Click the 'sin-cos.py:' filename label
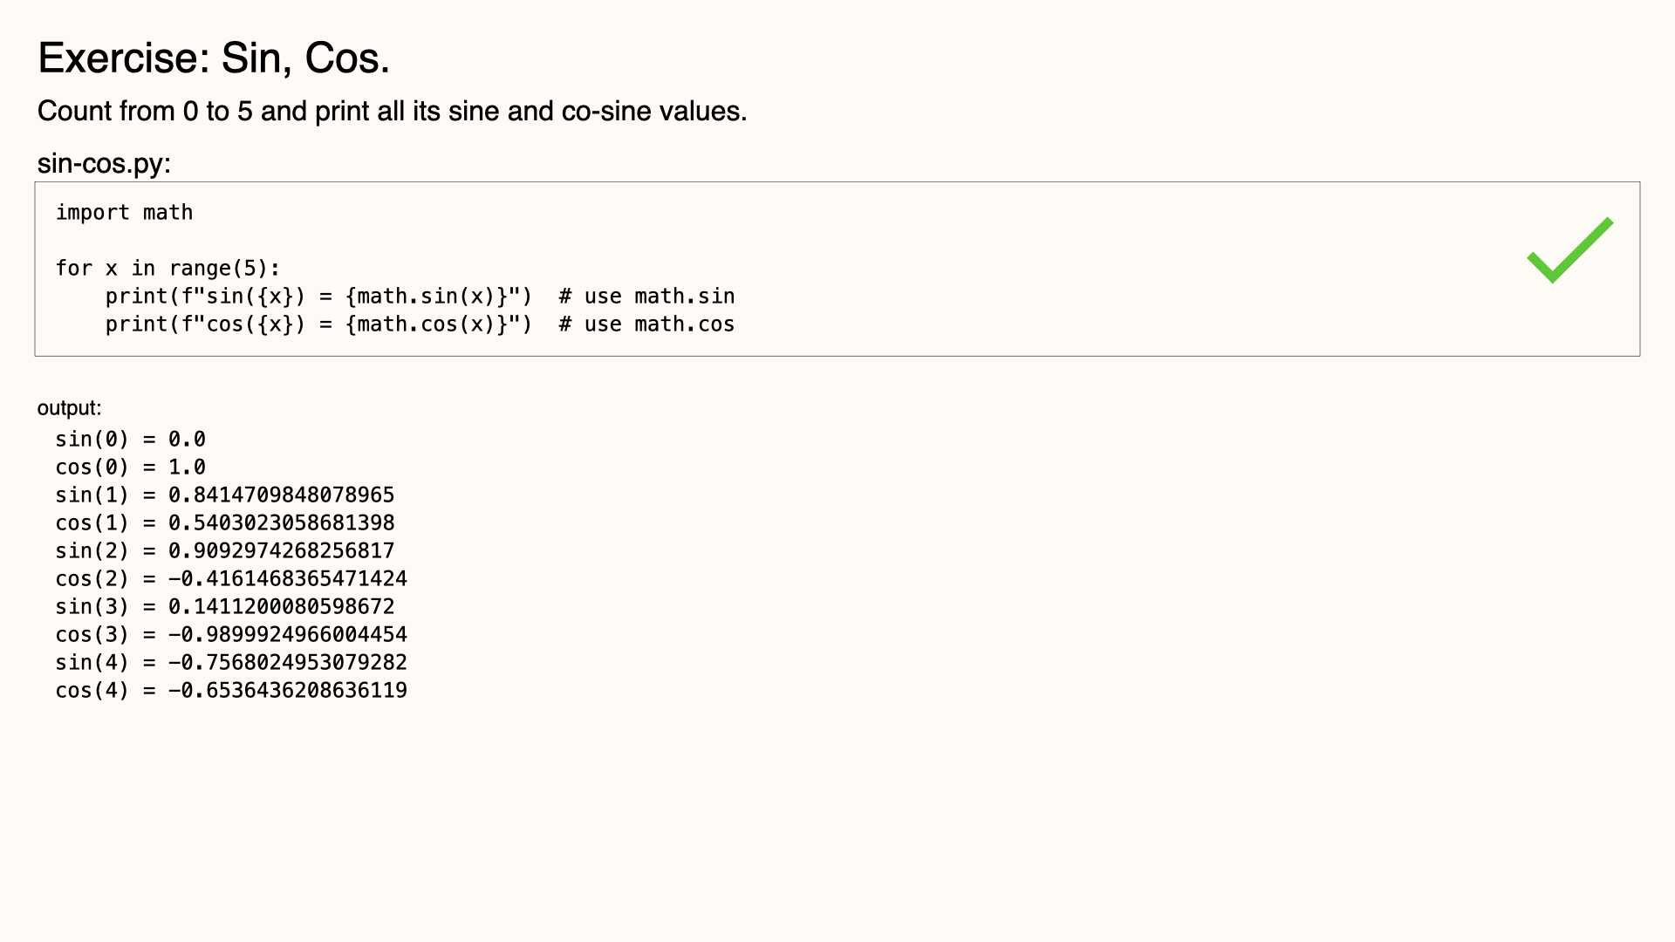1675x942 pixels. coord(104,163)
